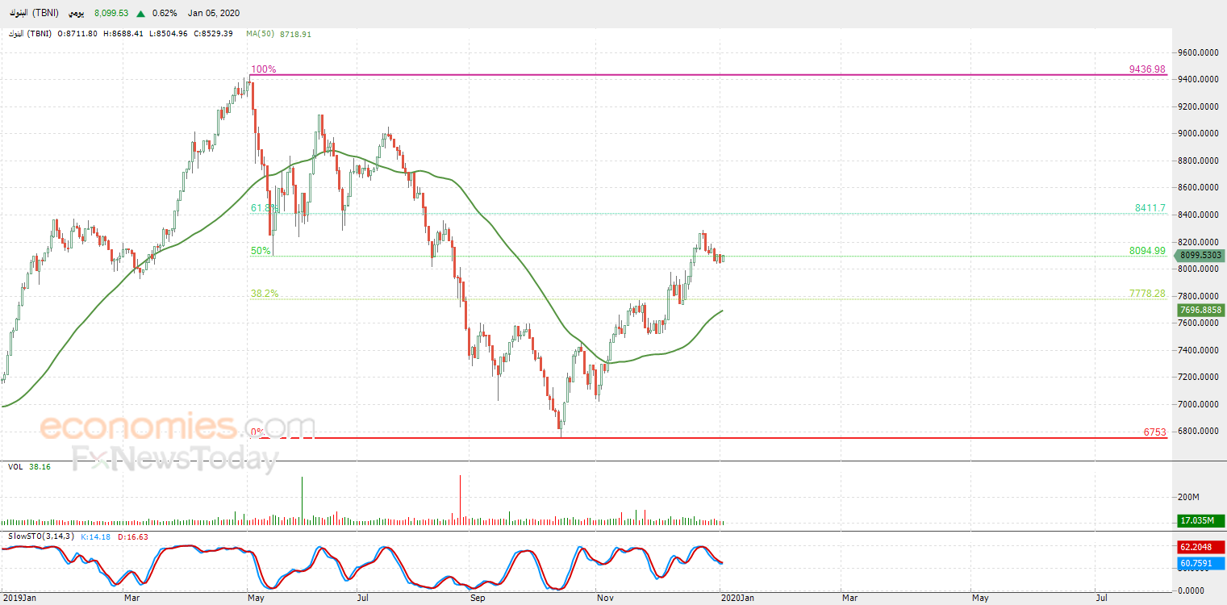
Task: Click the 0.62% change value
Action: click(x=165, y=14)
